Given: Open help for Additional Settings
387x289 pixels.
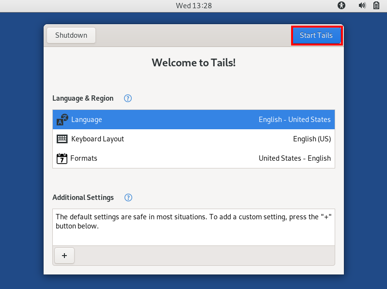Looking at the screenshot, I should [x=128, y=198].
